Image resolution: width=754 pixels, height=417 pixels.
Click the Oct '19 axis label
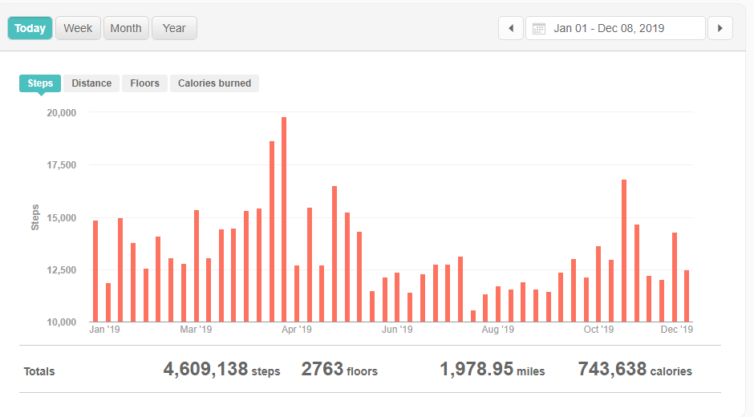(x=598, y=330)
